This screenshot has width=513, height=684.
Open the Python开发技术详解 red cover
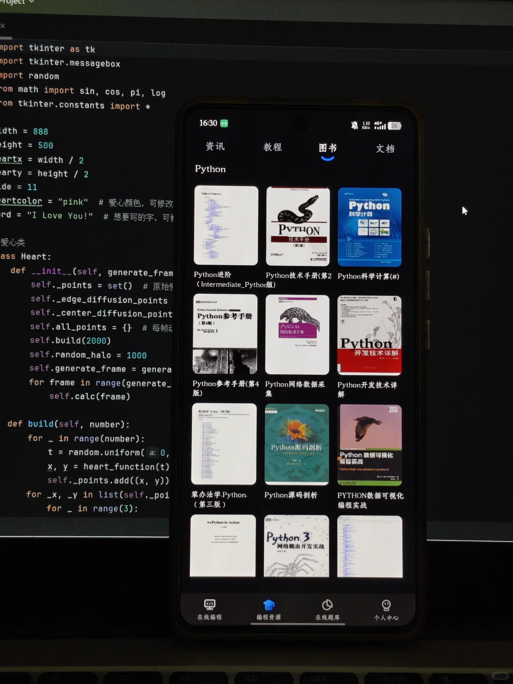tap(370, 335)
